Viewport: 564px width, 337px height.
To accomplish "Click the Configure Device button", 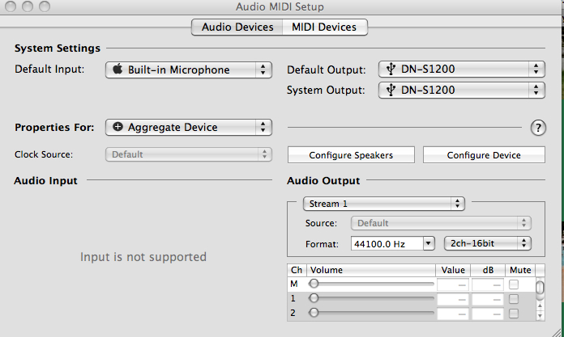I will 484,155.
